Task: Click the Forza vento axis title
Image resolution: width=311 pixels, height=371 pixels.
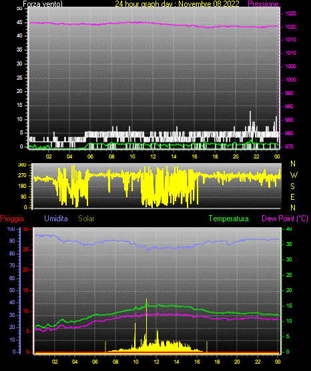Action: [43, 4]
